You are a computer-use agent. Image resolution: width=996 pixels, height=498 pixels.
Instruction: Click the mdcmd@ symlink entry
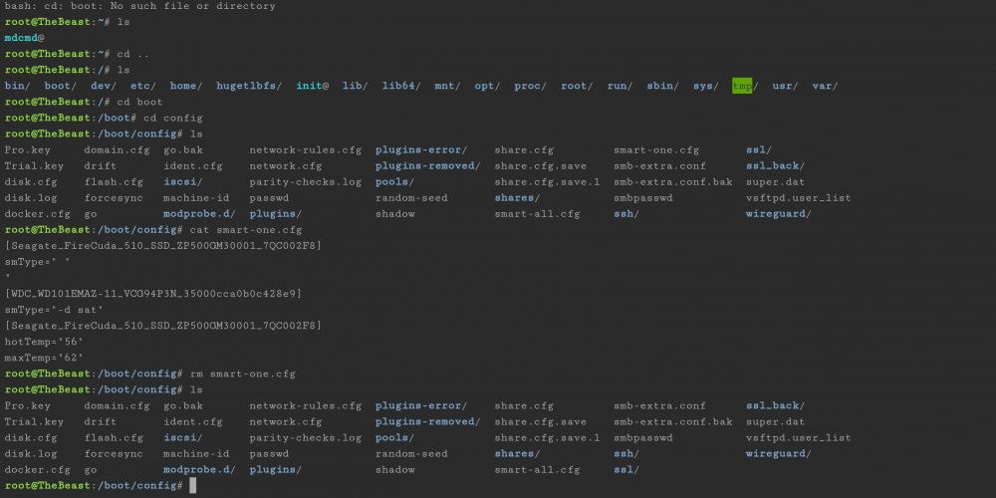pyautogui.click(x=24, y=38)
